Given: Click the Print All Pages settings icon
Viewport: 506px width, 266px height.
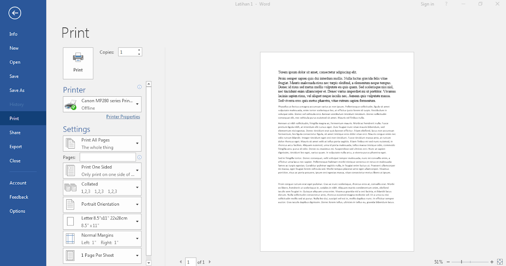Looking at the screenshot, I should [x=70, y=143].
